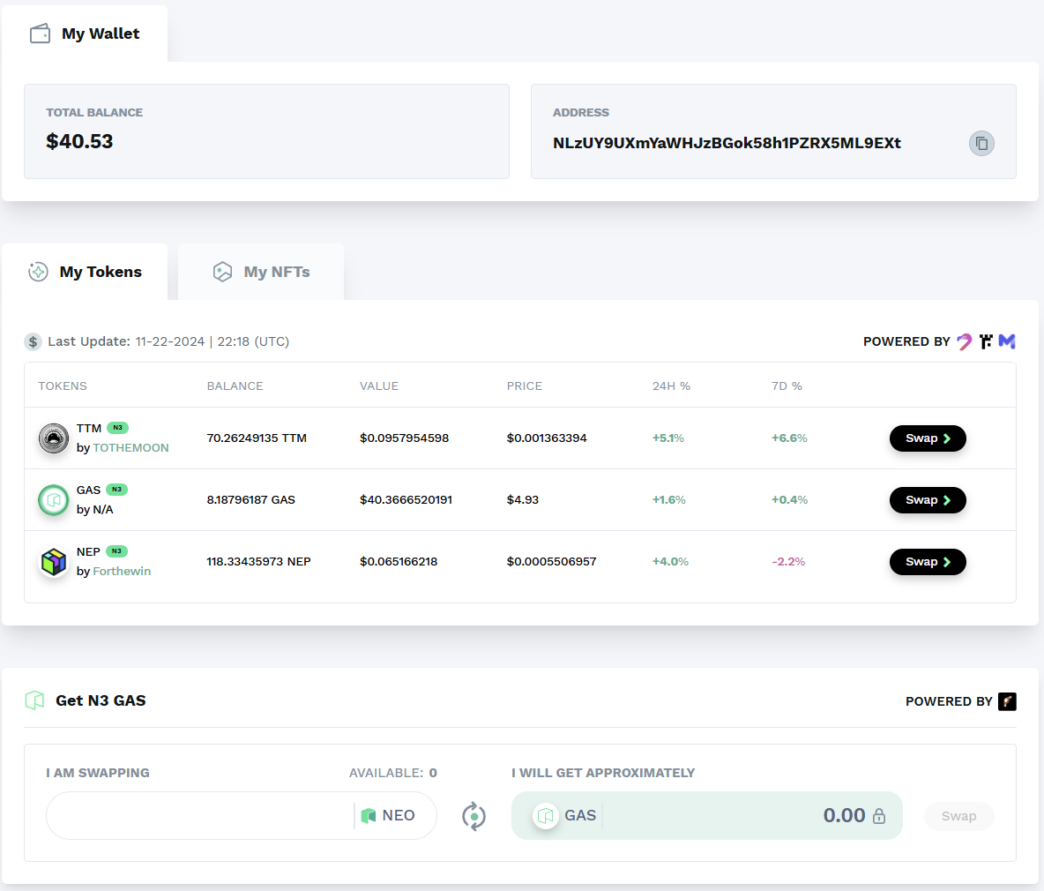Click the NEO swap amount input field
The image size is (1044, 891).
200,816
